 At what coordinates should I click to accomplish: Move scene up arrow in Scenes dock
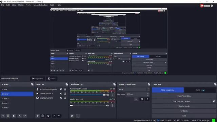20,116
